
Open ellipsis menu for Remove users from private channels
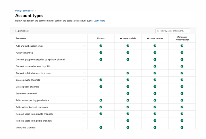[x=84, y=113]
